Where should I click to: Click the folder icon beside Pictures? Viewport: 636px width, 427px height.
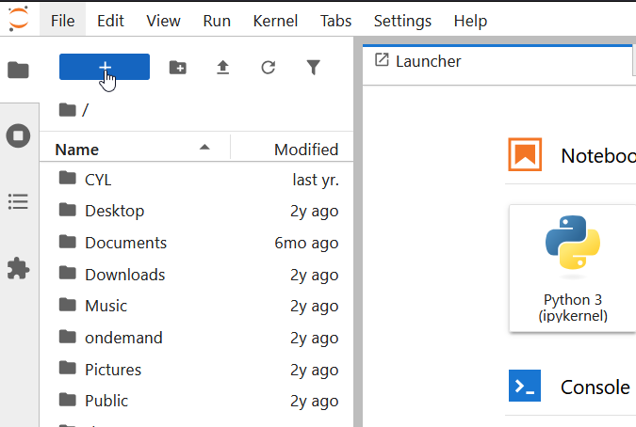(x=67, y=369)
